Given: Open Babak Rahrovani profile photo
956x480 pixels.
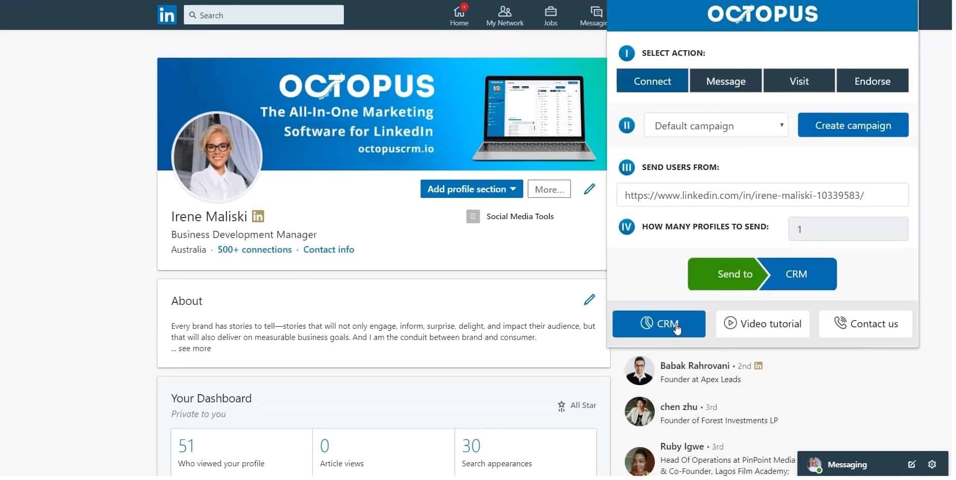Looking at the screenshot, I should pyautogui.click(x=640, y=371).
